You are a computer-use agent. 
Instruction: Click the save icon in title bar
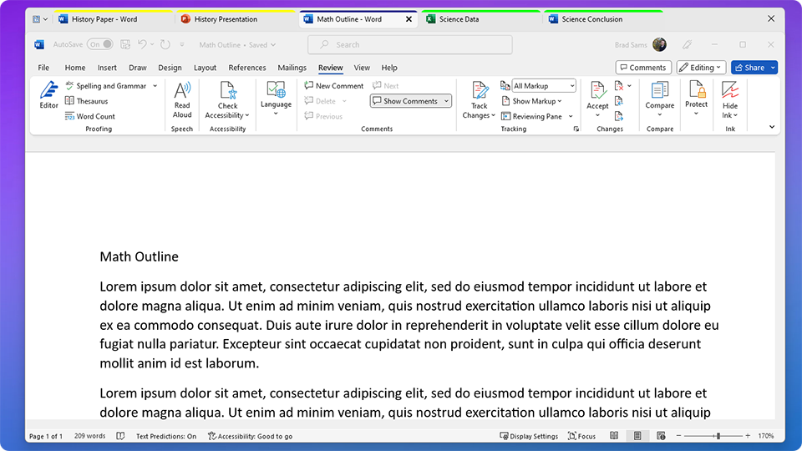pyautogui.click(x=125, y=44)
